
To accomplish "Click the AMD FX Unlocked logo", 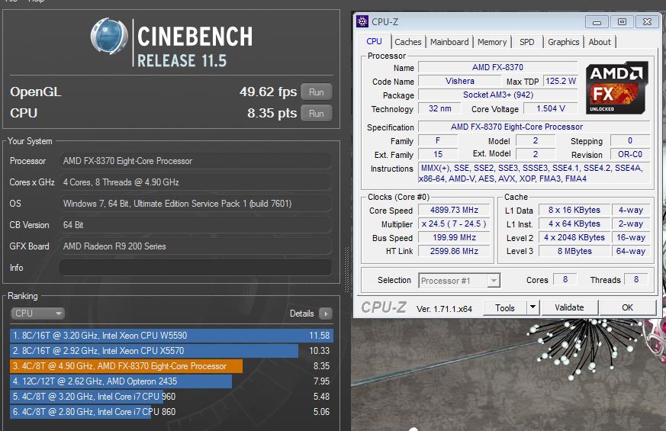I will pos(616,88).
